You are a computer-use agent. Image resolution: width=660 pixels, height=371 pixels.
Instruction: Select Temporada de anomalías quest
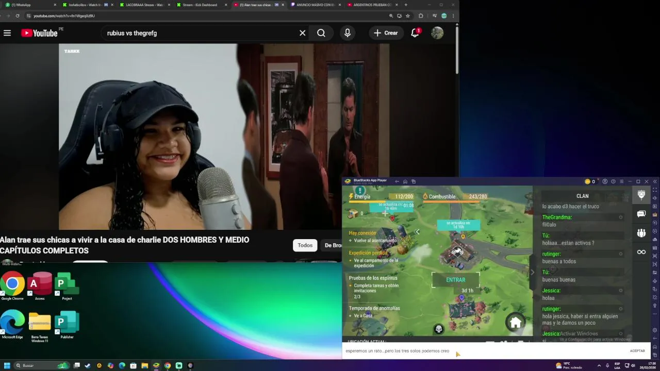374,312
